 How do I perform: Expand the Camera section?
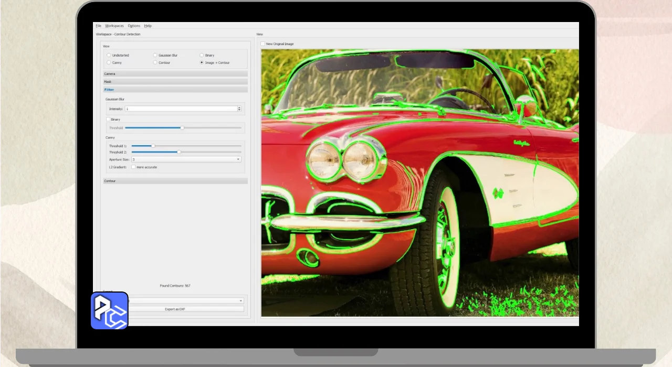click(175, 74)
